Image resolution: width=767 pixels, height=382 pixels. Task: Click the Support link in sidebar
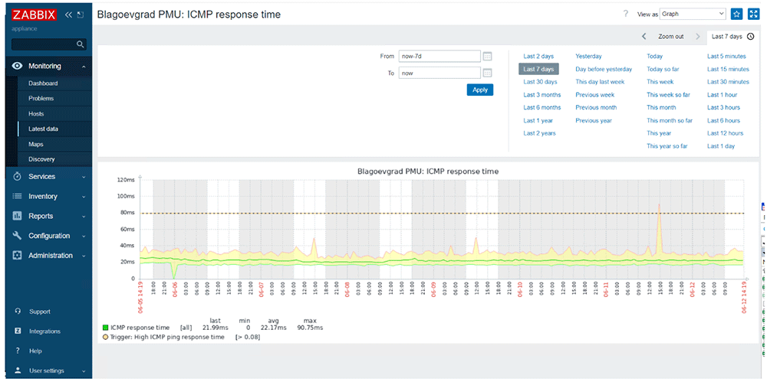[x=40, y=312]
